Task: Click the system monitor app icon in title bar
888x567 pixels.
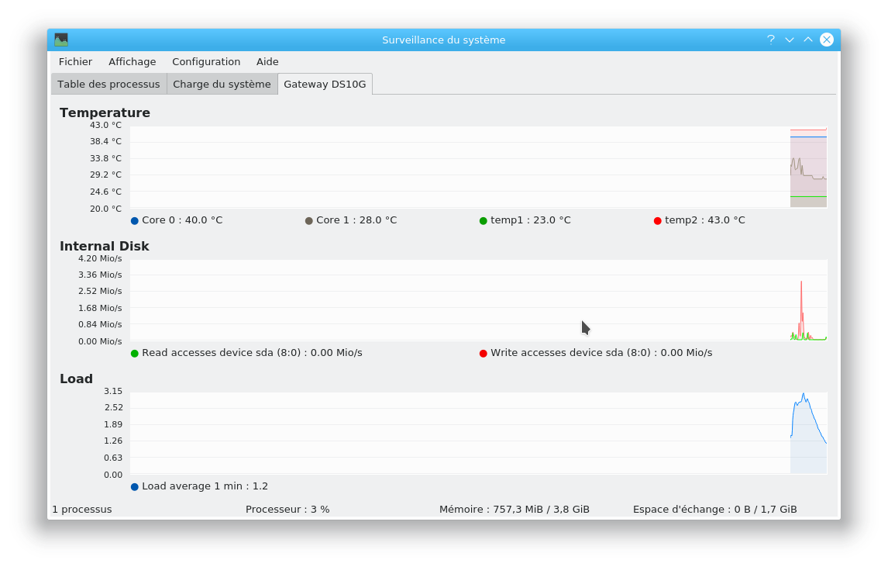Action: pos(61,40)
